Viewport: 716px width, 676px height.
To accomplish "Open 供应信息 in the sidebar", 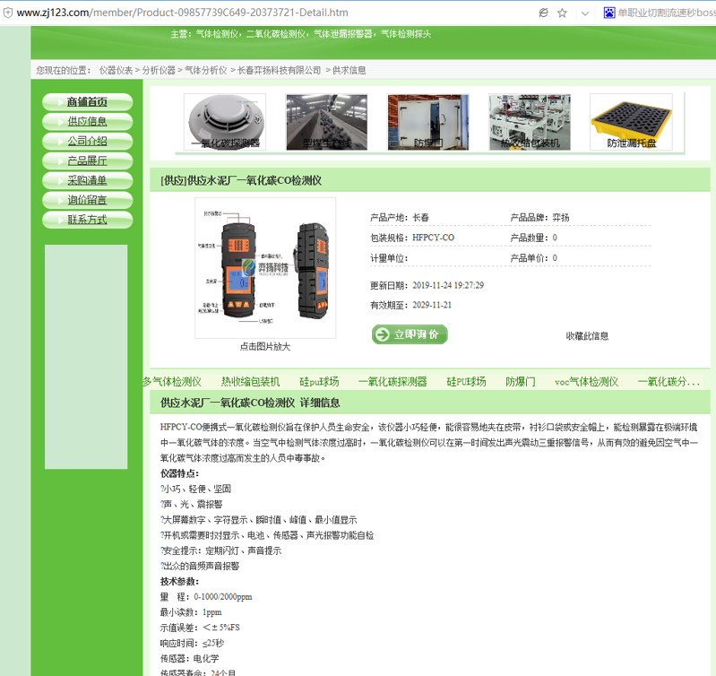I will point(87,122).
